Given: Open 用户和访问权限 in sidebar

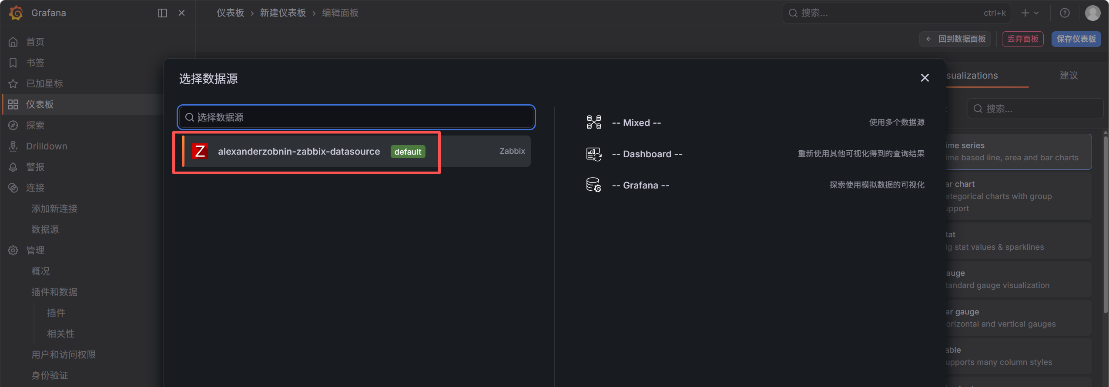Looking at the screenshot, I should (x=64, y=354).
